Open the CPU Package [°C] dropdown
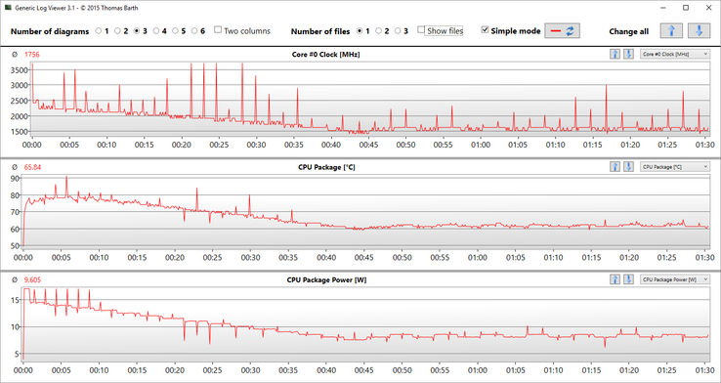This screenshot has height=383, width=721. (675, 167)
